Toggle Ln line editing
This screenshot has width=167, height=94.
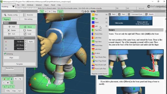(9, 87)
